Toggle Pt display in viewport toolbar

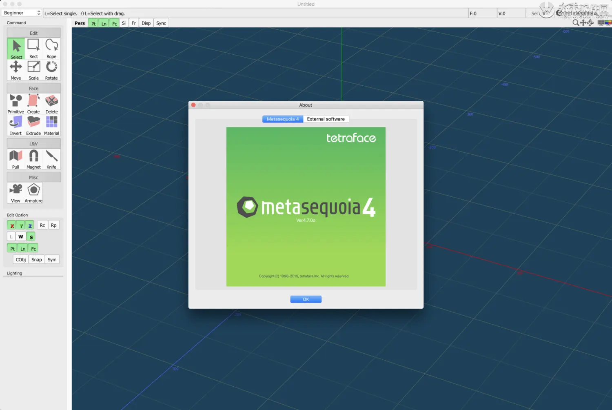click(x=93, y=23)
